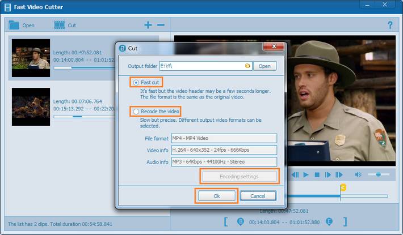Mute audio with the speaker icon

click(x=358, y=175)
